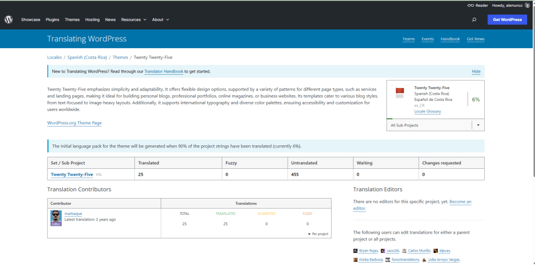Screen dimensions: 535x265
Task: Click Translated count 25 in table
Action: pos(141,174)
